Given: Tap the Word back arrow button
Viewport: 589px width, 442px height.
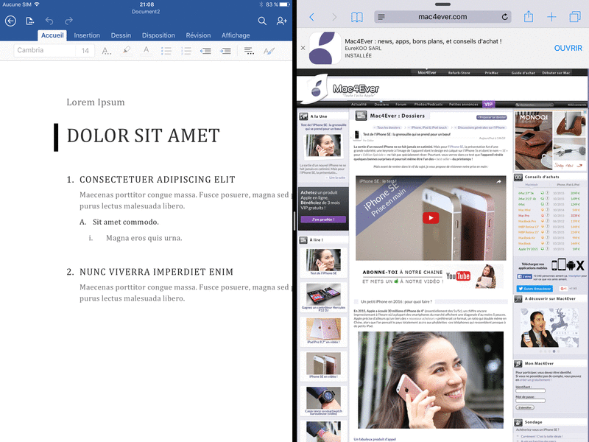Looking at the screenshot, I should pos(10,21).
